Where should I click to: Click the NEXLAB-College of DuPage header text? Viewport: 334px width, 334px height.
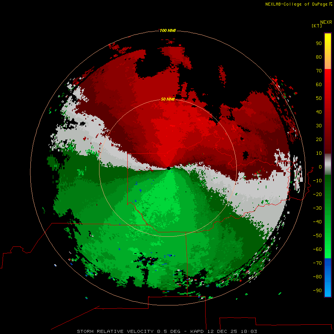coord(298,4)
